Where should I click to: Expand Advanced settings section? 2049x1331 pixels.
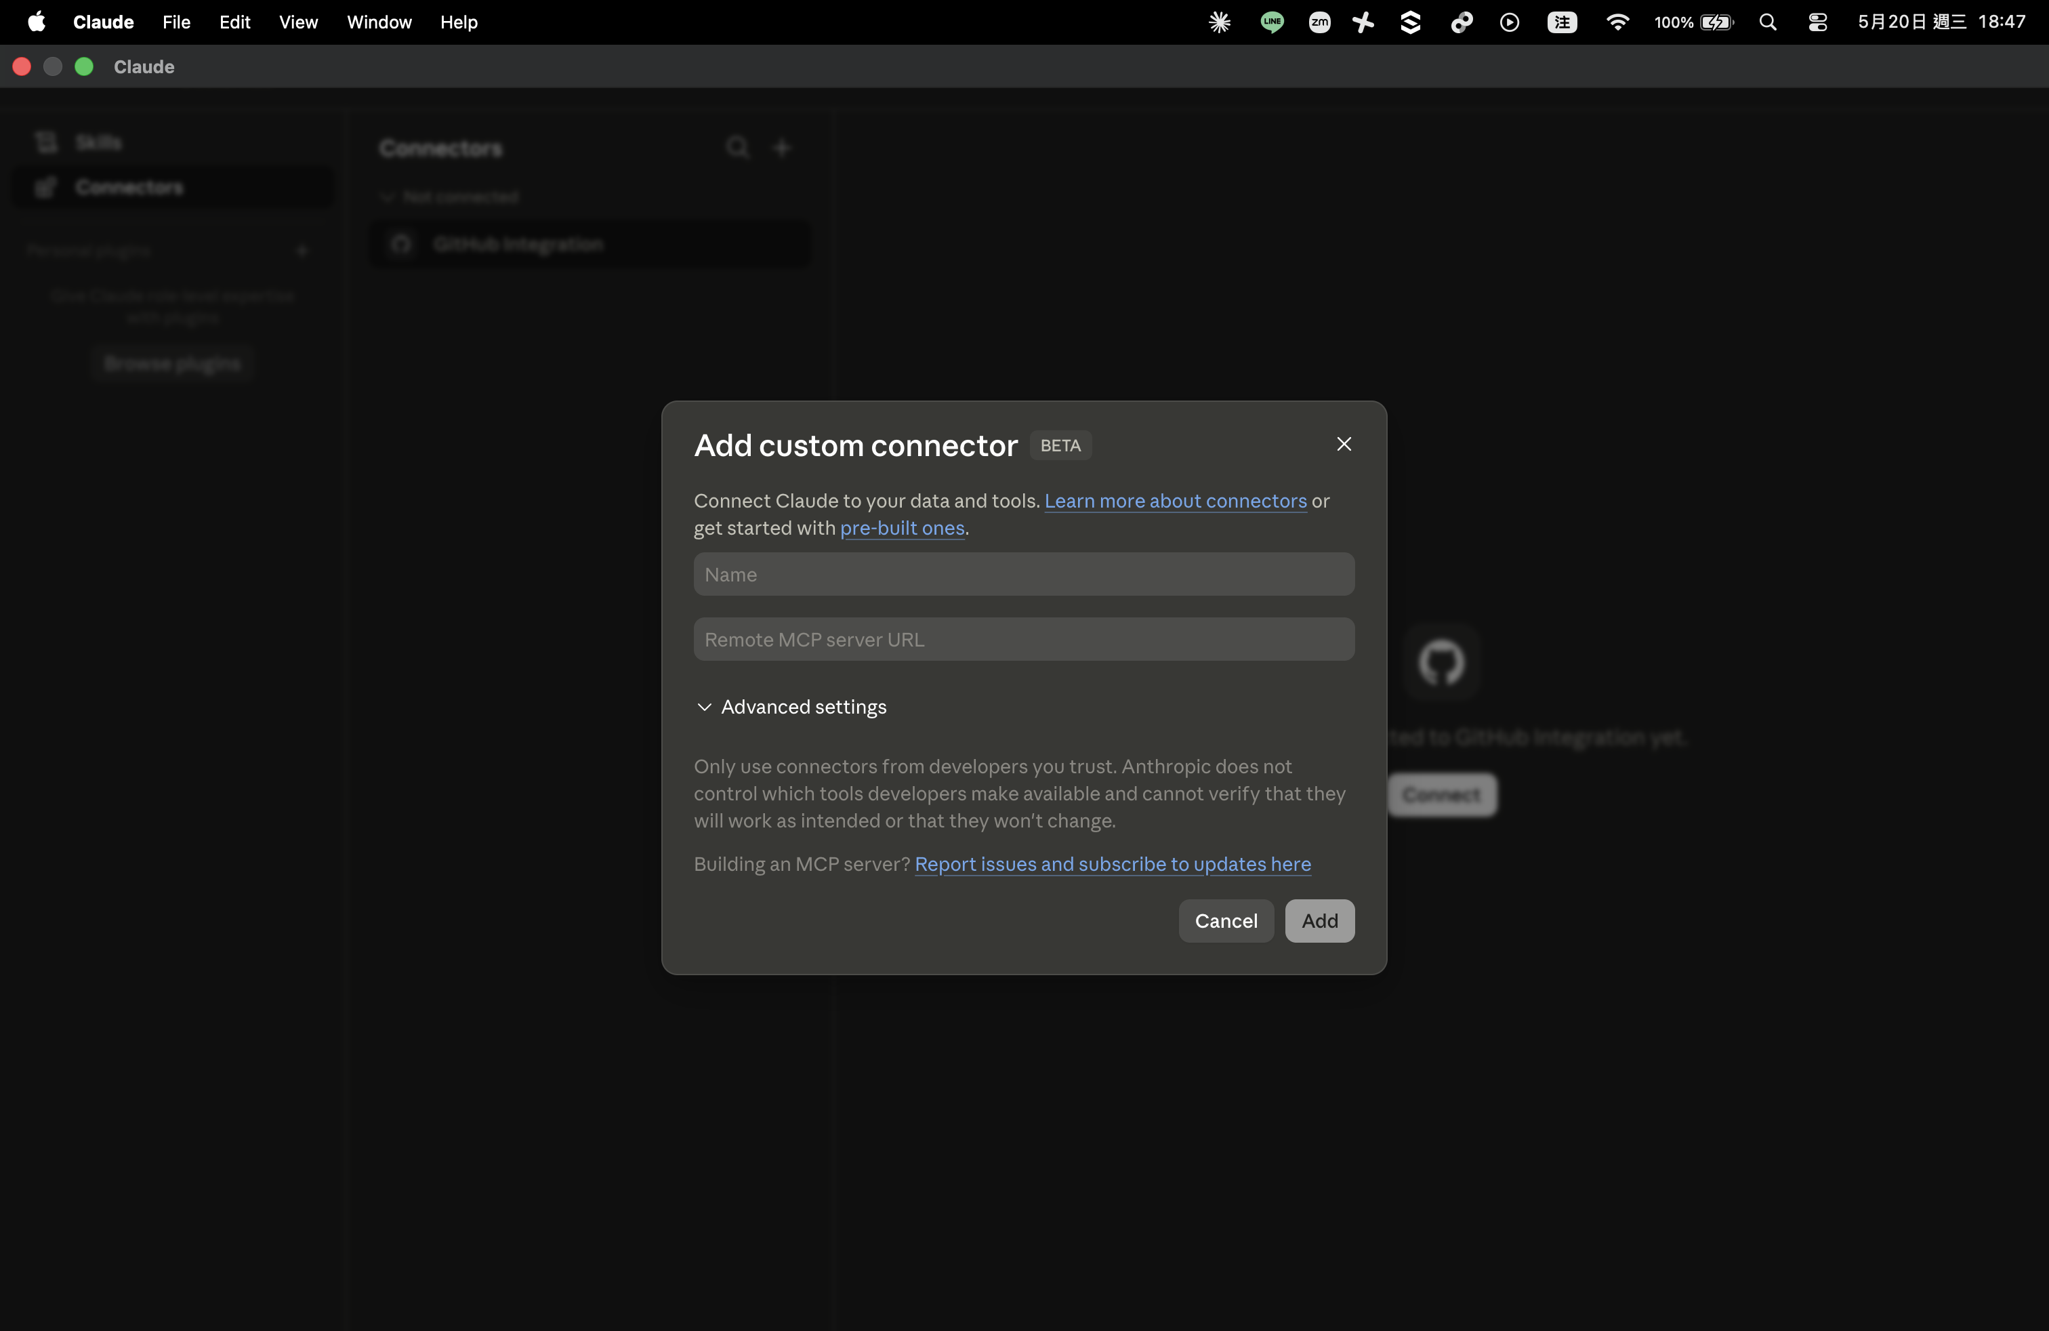point(791,707)
